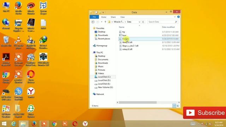
Task: Select Pictures under This PC
Action: [x=101, y=70]
